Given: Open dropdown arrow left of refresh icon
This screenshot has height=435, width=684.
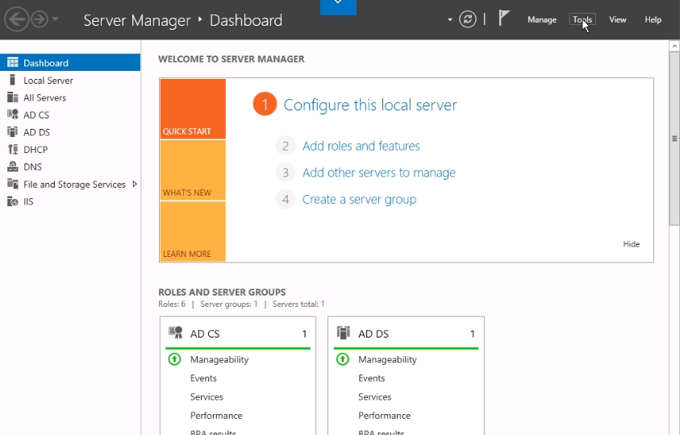Looking at the screenshot, I should (450, 19).
